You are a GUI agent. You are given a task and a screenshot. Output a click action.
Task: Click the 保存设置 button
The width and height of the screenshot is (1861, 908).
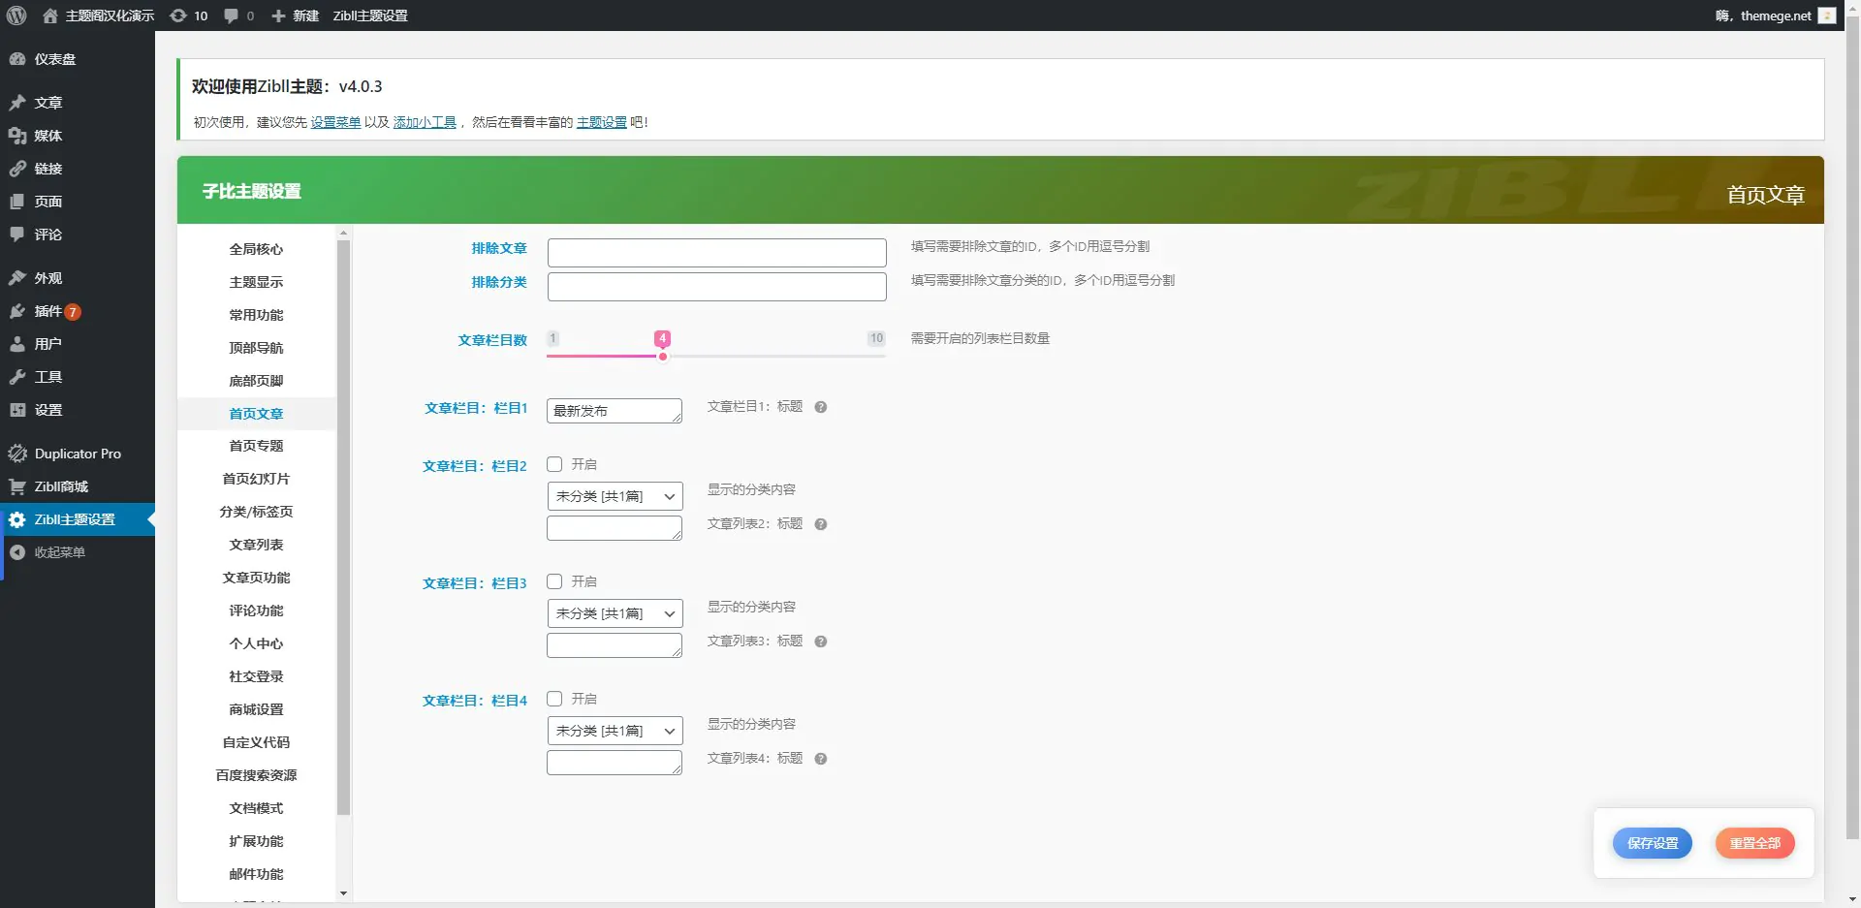(1653, 843)
